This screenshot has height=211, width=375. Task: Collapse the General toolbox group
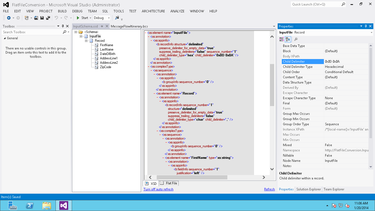point(4,38)
